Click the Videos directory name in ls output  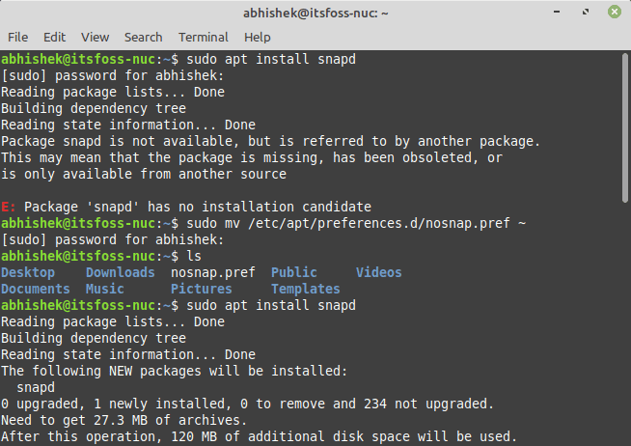(x=378, y=272)
